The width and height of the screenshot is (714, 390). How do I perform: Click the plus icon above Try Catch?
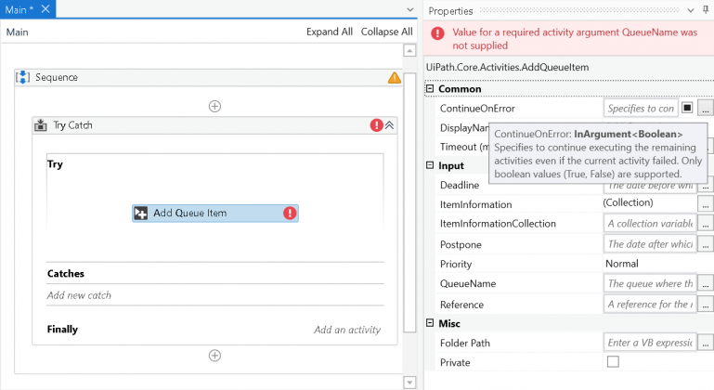214,106
